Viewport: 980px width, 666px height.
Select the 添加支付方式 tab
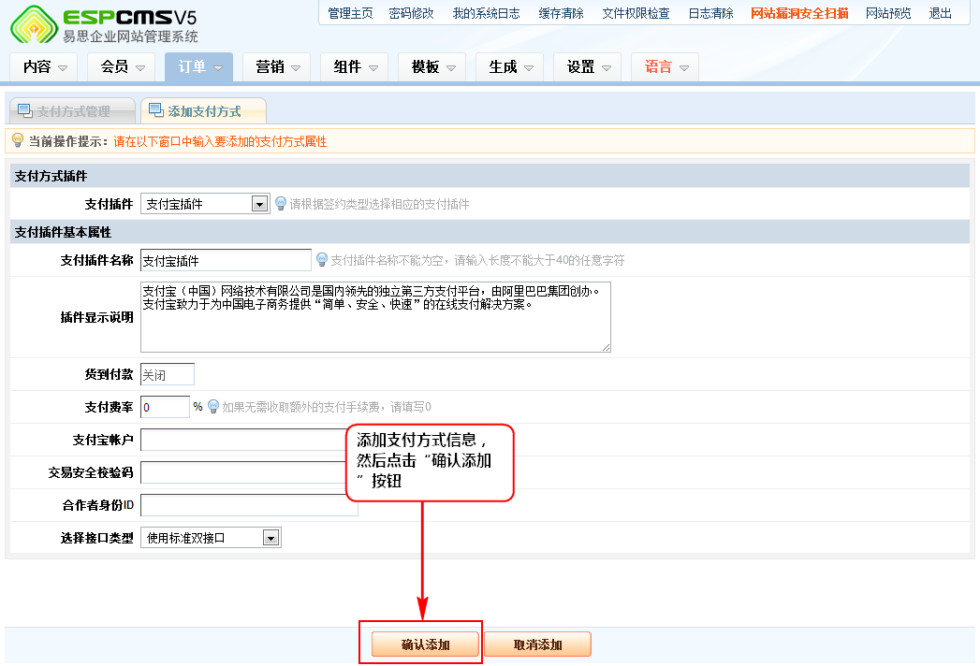point(204,111)
